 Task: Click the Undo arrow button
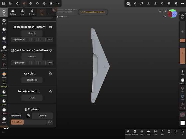[x=183, y=133]
